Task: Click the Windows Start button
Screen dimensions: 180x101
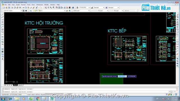Action: click(x=3, y=99)
